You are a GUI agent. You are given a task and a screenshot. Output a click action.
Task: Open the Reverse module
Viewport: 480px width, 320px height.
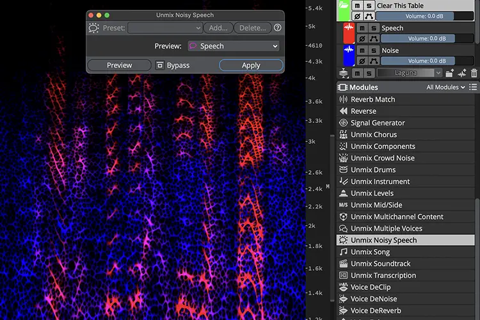(406, 111)
